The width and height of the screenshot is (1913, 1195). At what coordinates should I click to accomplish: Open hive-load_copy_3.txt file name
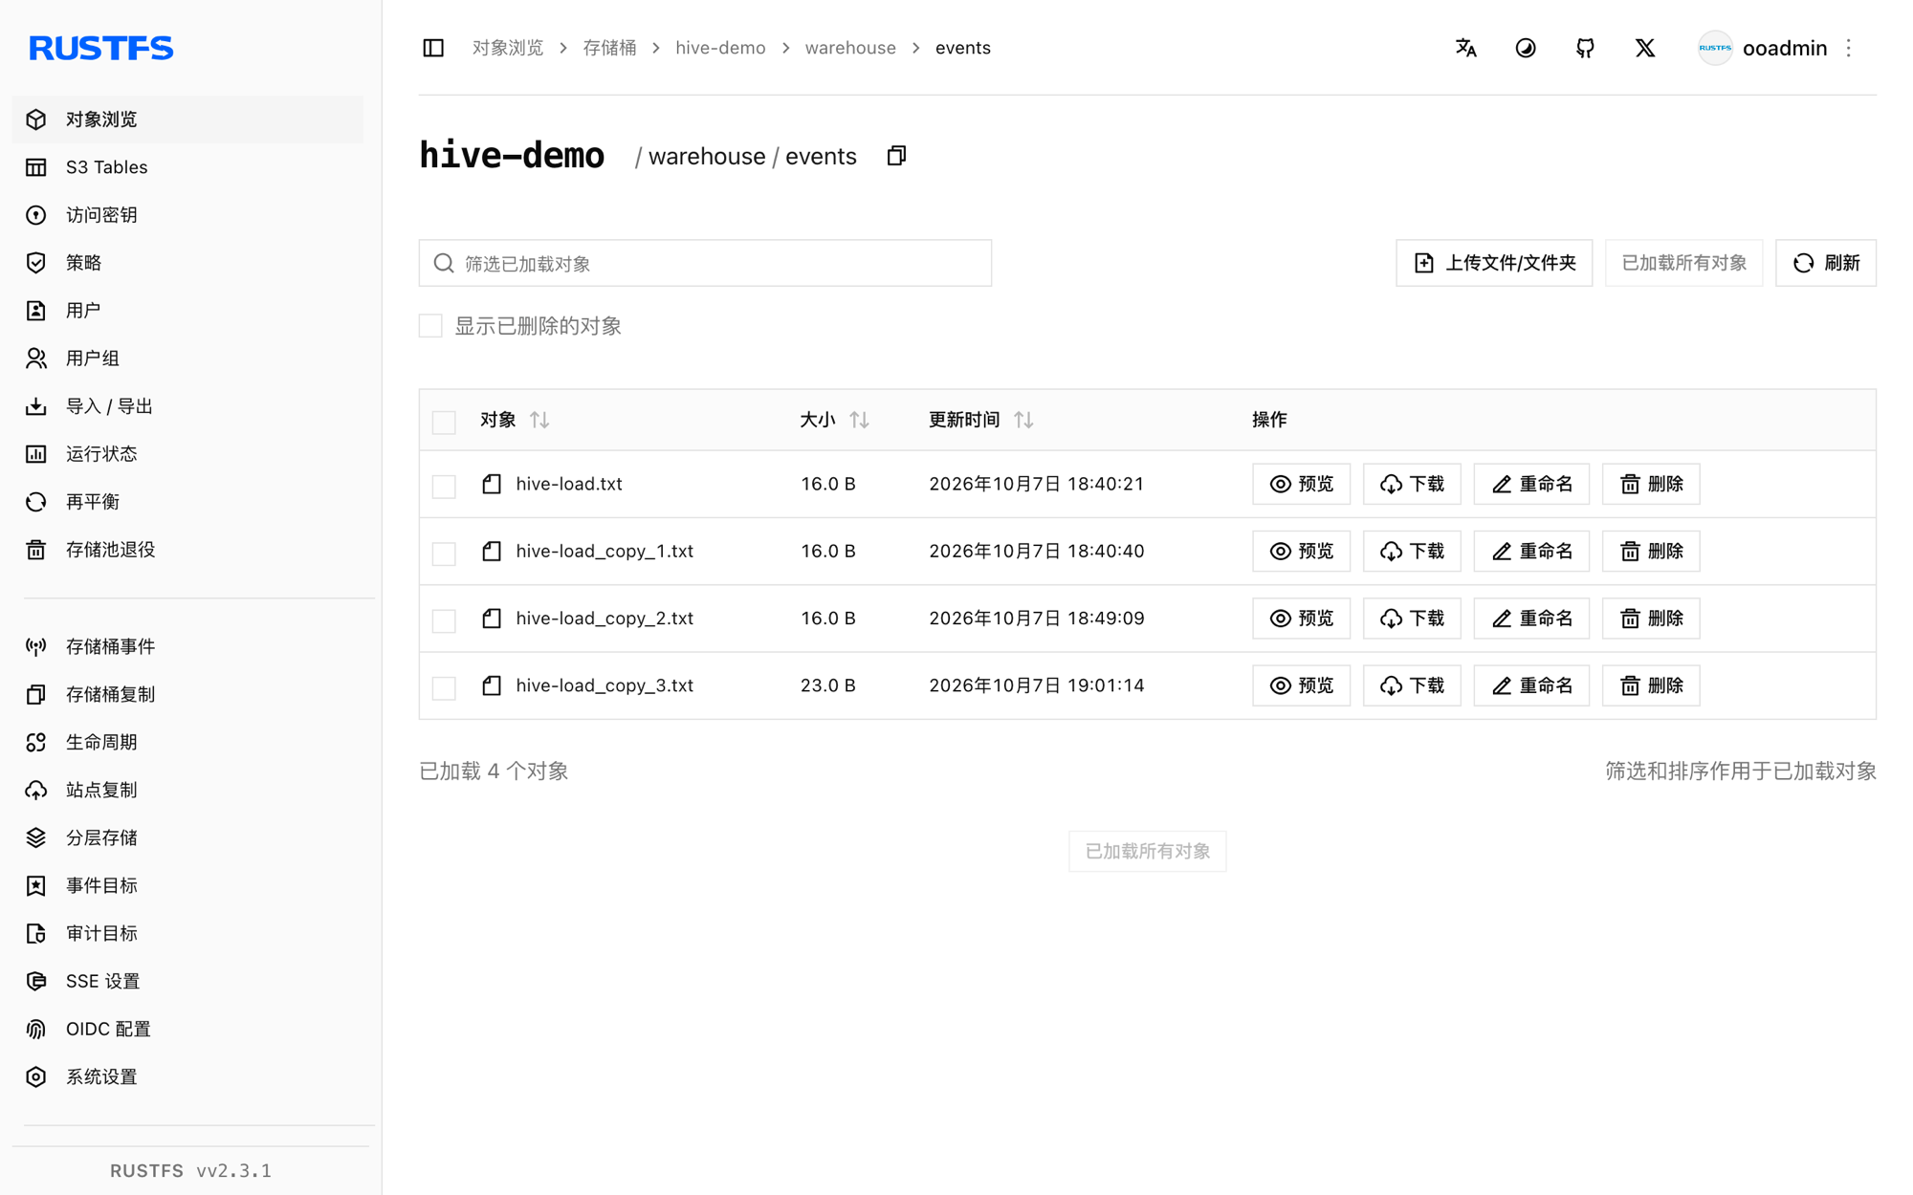tap(605, 685)
